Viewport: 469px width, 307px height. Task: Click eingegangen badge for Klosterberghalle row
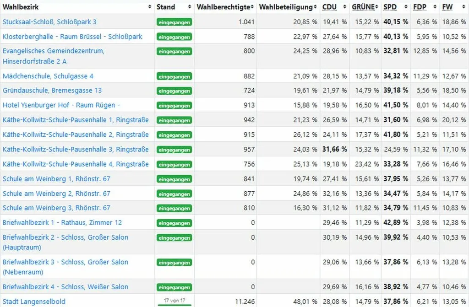174,37
